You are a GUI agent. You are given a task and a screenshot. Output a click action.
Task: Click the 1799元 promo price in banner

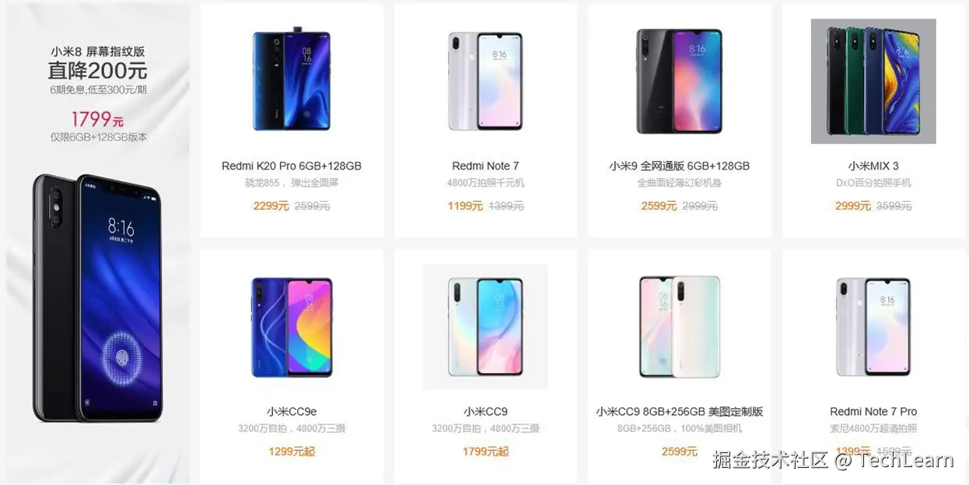[x=97, y=120]
